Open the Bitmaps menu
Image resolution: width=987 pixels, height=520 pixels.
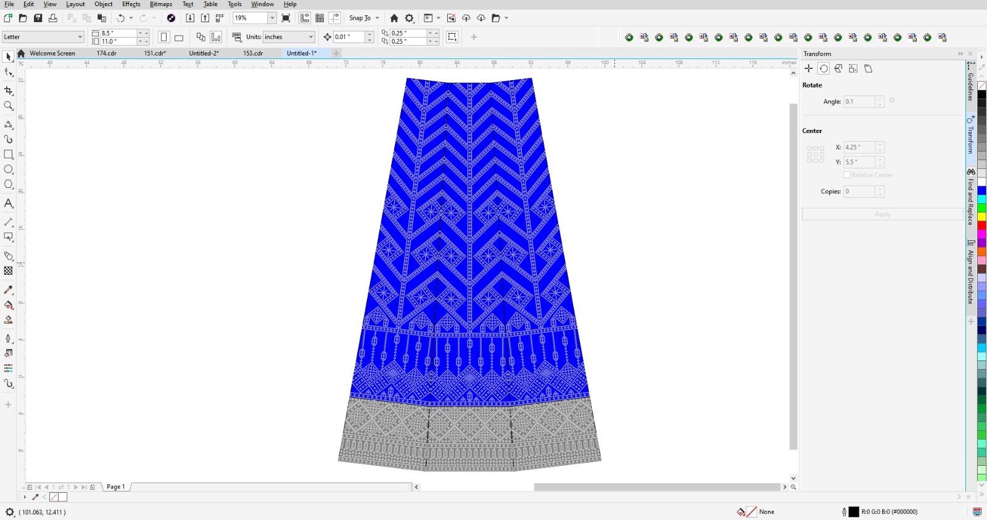[x=161, y=4]
